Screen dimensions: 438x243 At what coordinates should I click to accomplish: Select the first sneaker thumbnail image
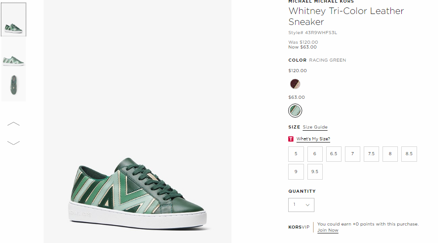(x=14, y=20)
